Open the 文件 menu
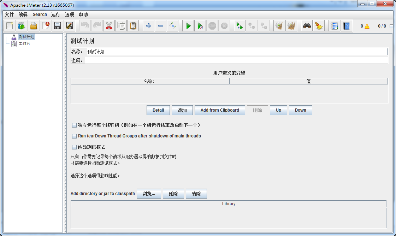The width and height of the screenshot is (396, 236). pyautogui.click(x=9, y=14)
